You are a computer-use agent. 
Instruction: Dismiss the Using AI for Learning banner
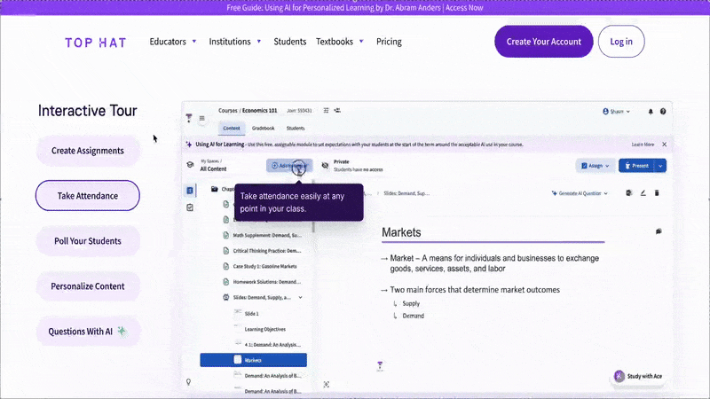coord(664,145)
